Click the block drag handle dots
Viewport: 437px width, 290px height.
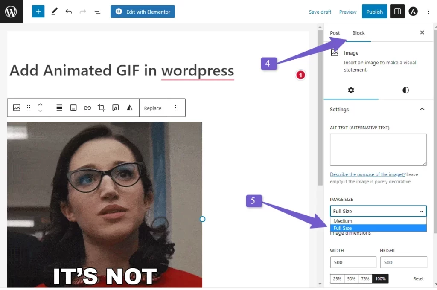click(29, 108)
